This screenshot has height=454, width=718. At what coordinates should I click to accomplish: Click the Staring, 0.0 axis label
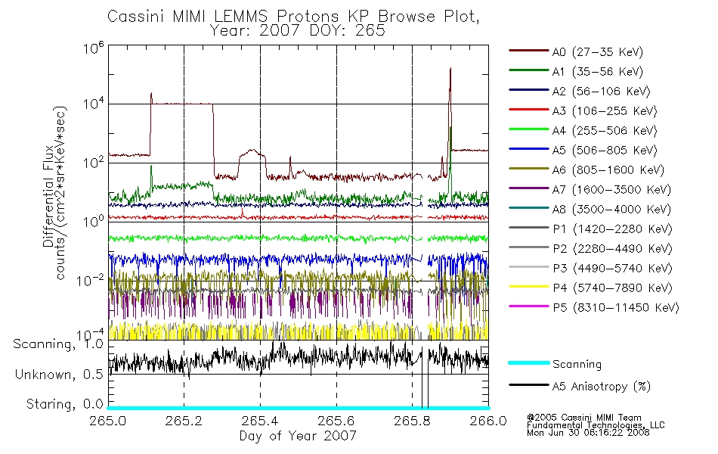click(x=65, y=405)
